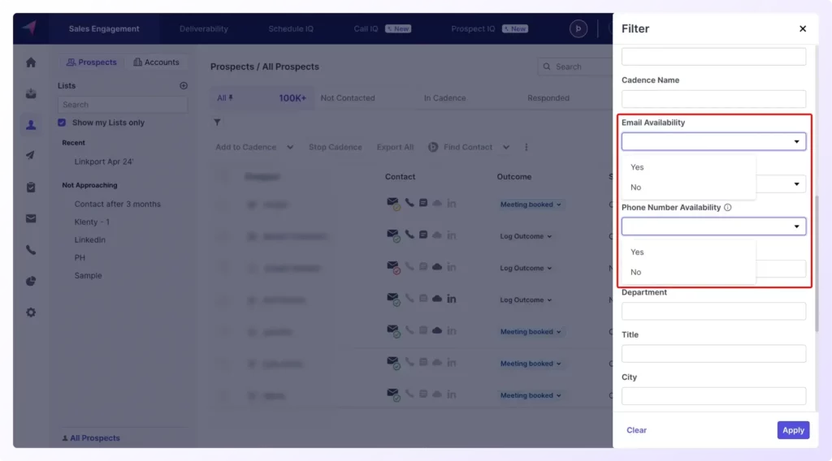Choose No under Phone Number Availability
Image resolution: width=832 pixels, height=461 pixels.
click(689, 272)
